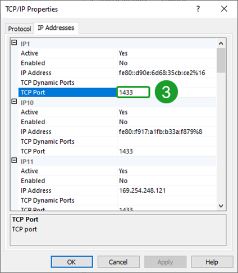Click the vertical scrollbar thumb
Image resolution: width=238 pixels, height=273 pixels.
[x=221, y=60]
